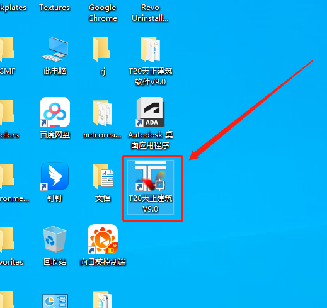This screenshot has width=327, height=308.
Task: Click the bottom folder below 向日葵控制端
Action: 103,300
